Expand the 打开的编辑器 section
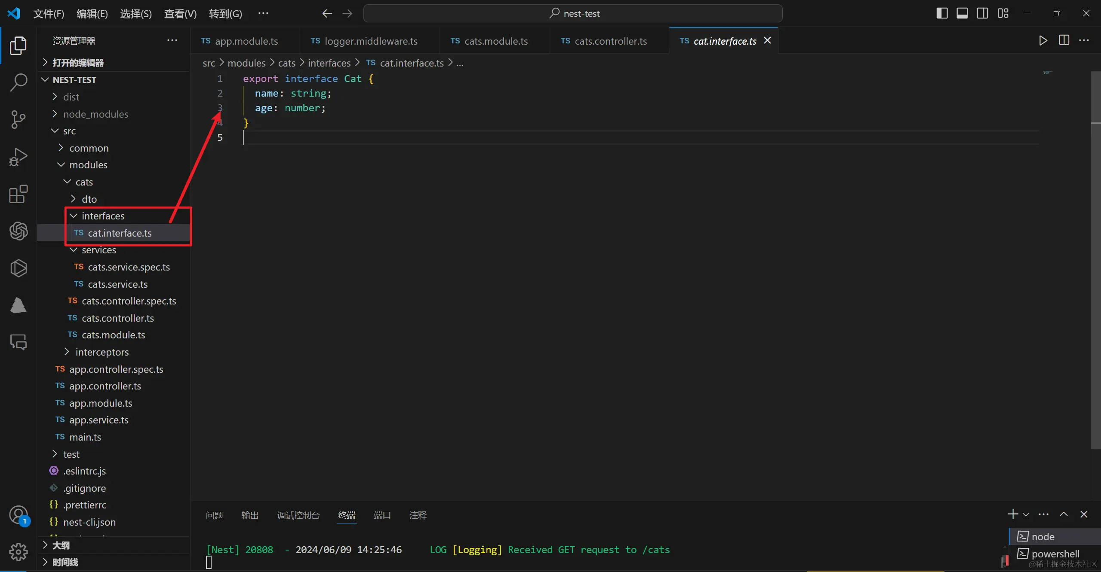1101x572 pixels. (x=114, y=63)
